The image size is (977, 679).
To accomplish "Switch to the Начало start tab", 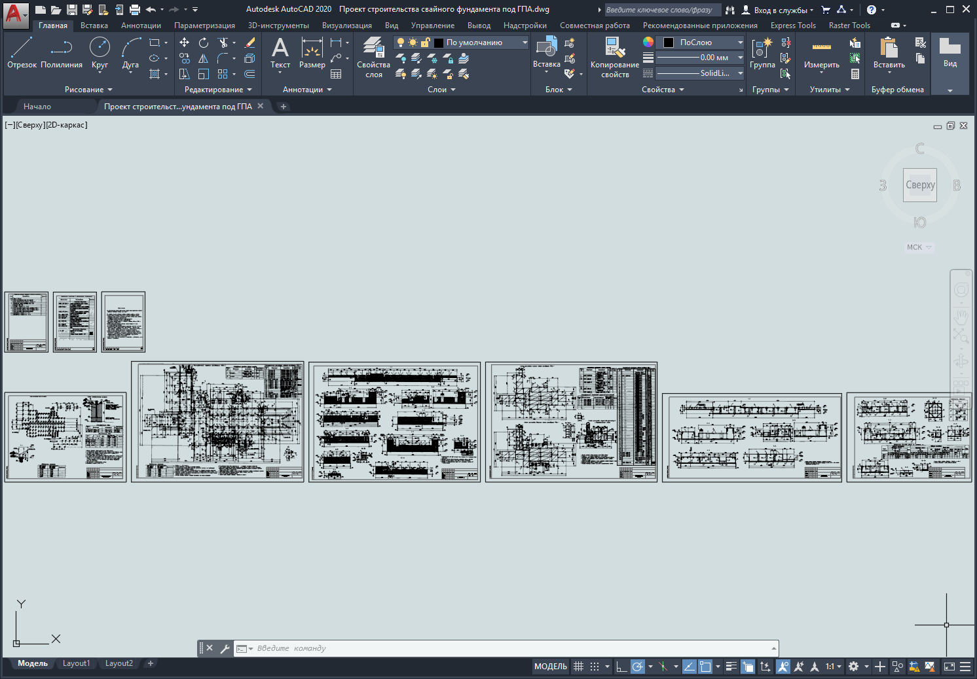I will (37, 107).
